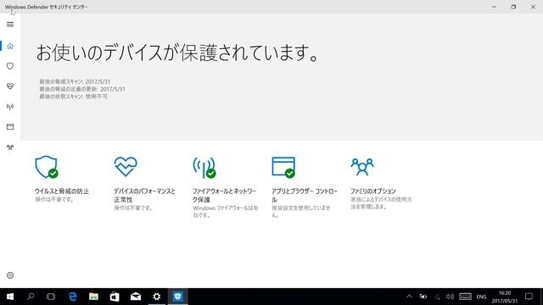Open Microsoft Store from taskbar
The image size is (543, 305).
click(x=115, y=297)
